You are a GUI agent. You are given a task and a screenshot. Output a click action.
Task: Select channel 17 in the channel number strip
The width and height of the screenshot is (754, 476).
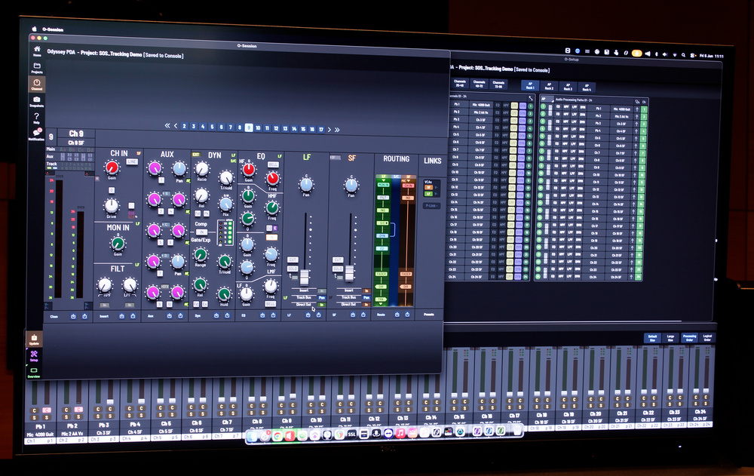pos(321,130)
